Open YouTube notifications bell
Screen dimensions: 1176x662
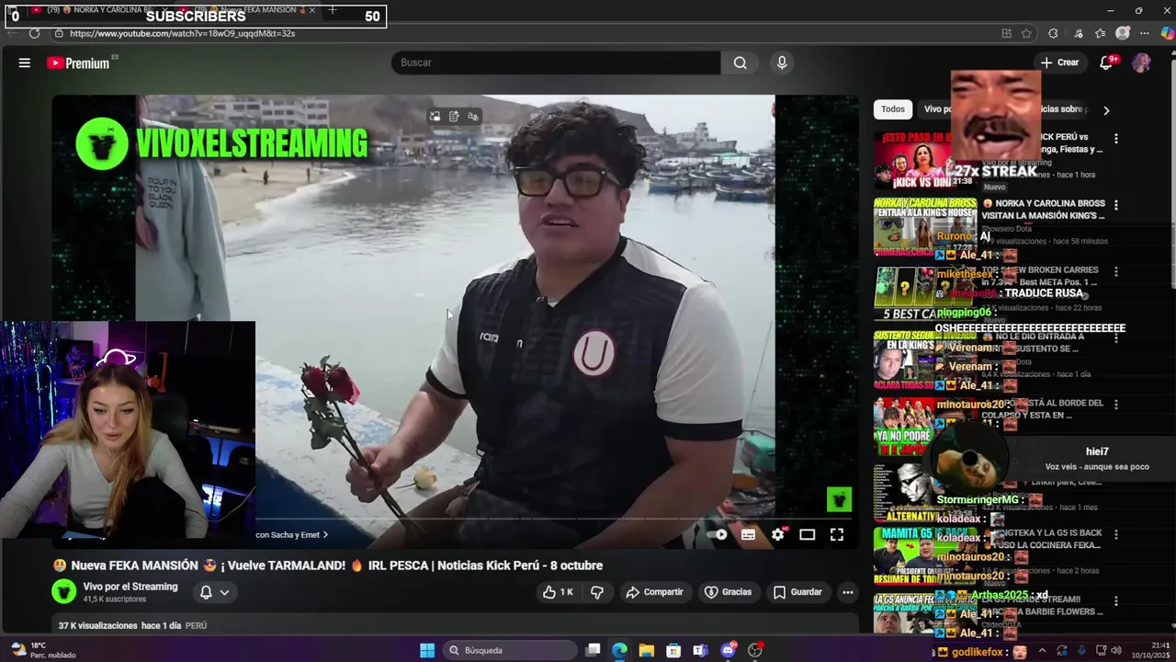[x=1106, y=63]
